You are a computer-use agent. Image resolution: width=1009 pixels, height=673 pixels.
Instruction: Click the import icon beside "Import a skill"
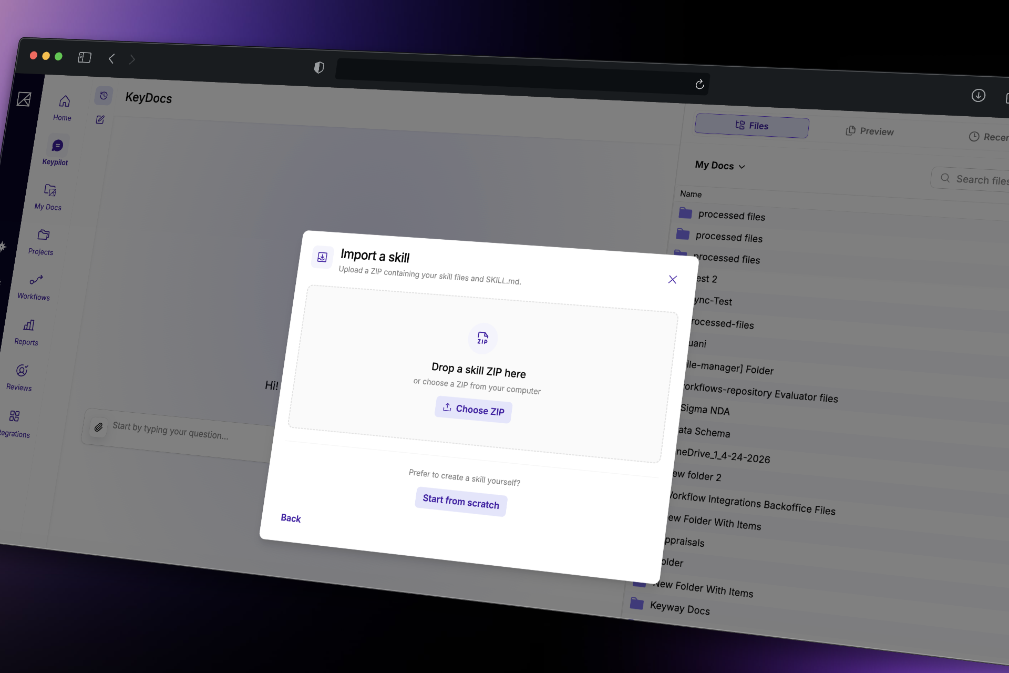322,257
